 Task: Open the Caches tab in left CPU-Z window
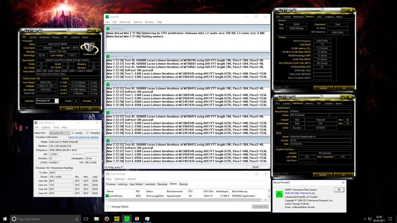pyautogui.click(x=33, y=37)
